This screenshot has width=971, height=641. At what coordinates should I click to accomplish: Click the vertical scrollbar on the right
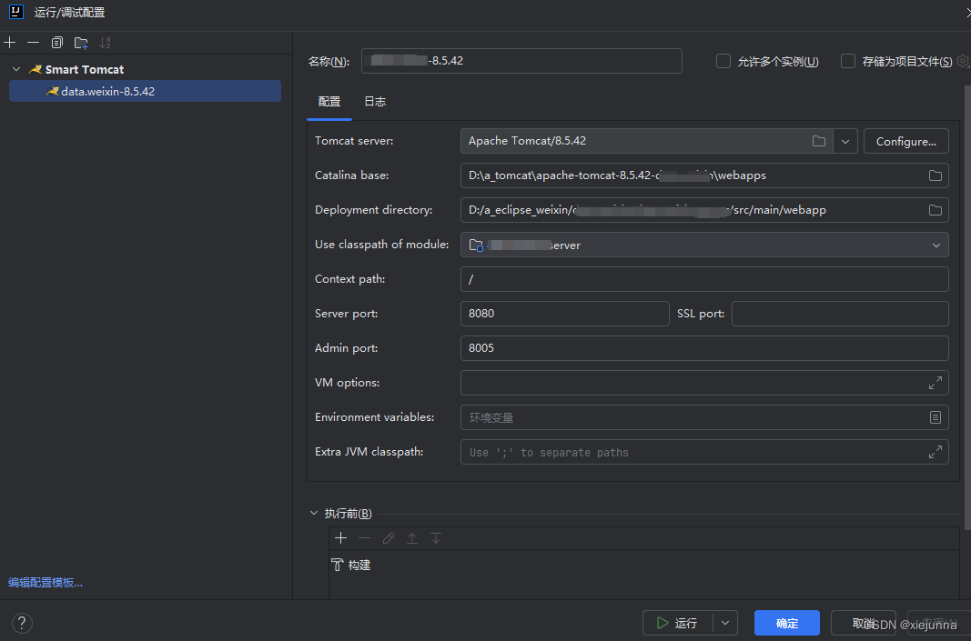(x=967, y=307)
